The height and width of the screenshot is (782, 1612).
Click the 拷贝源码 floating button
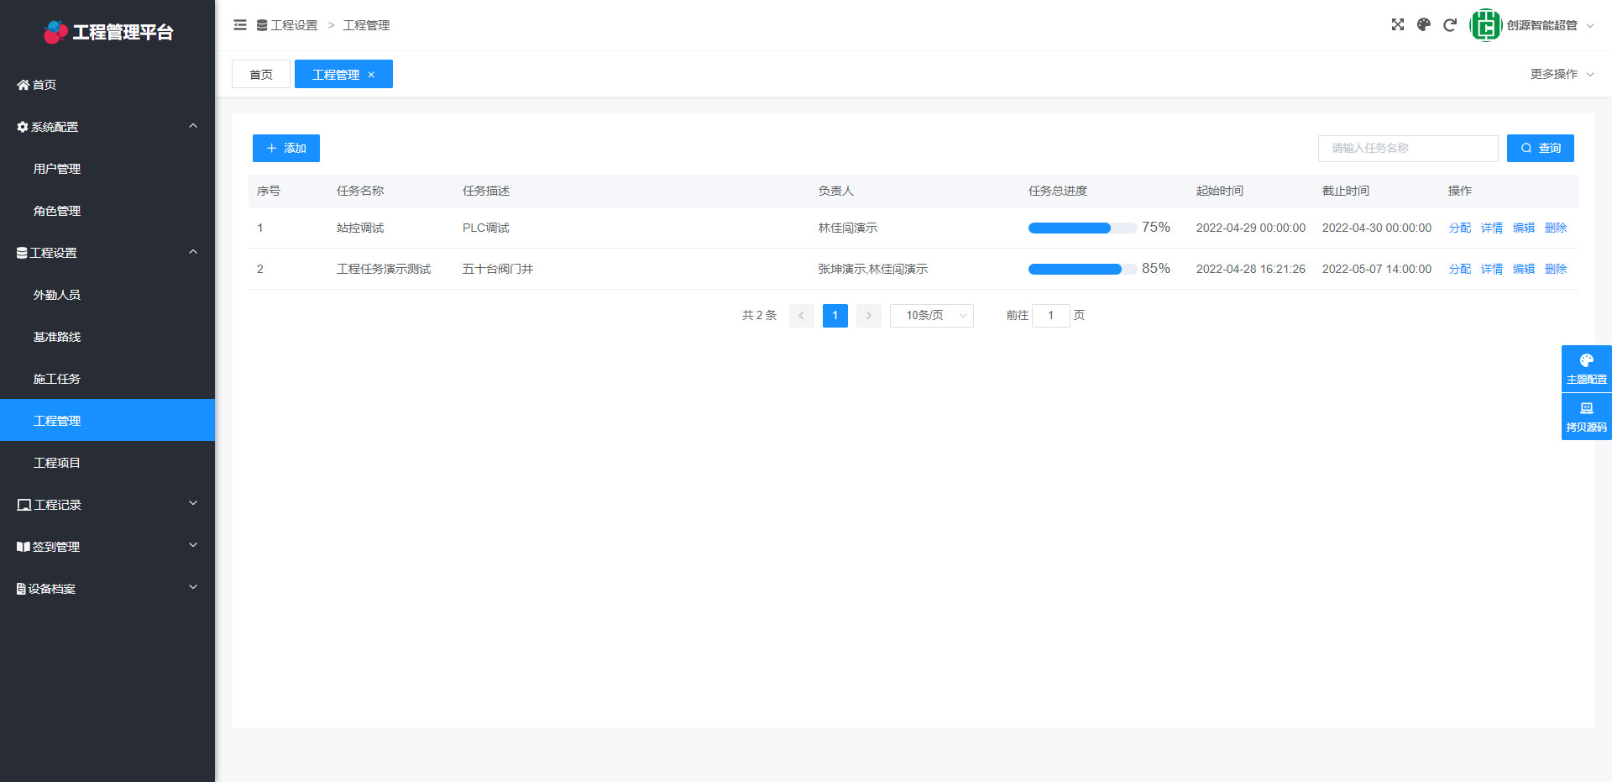(1586, 417)
